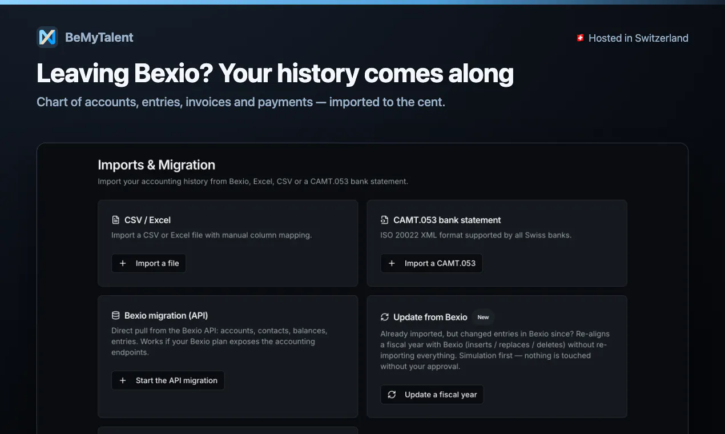This screenshot has height=434, width=725.
Task: Click the Already imported description paragraph
Action: tap(495, 350)
